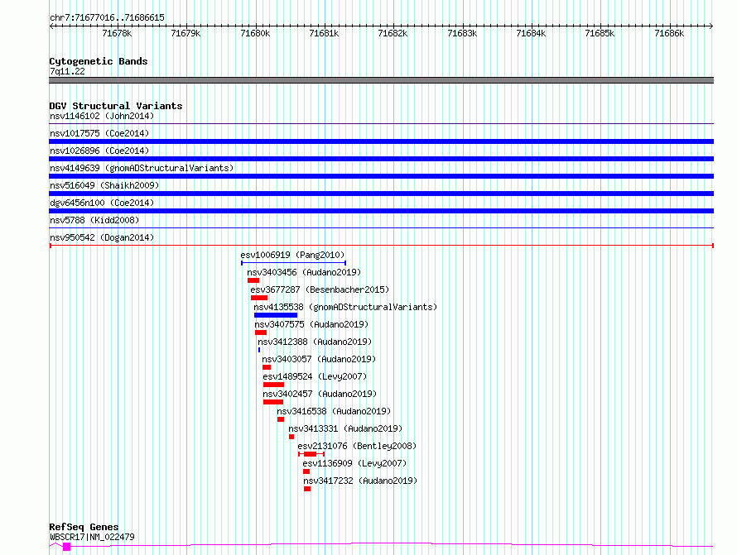The image size is (737, 555).
Task: Open the nsv3403456 (Audano2019) text label
Action: pyautogui.click(x=304, y=272)
